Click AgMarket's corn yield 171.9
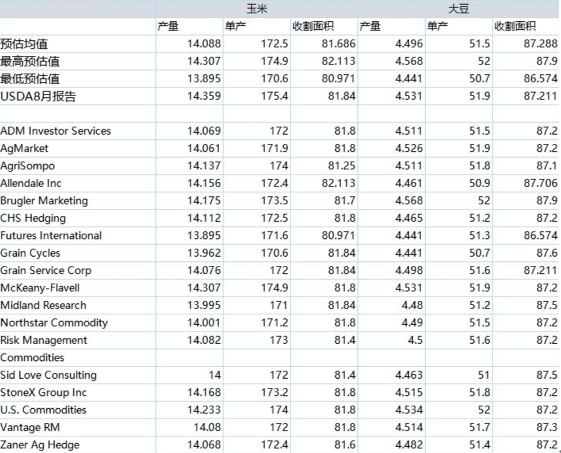Image resolution: width=561 pixels, height=453 pixels. point(274,149)
